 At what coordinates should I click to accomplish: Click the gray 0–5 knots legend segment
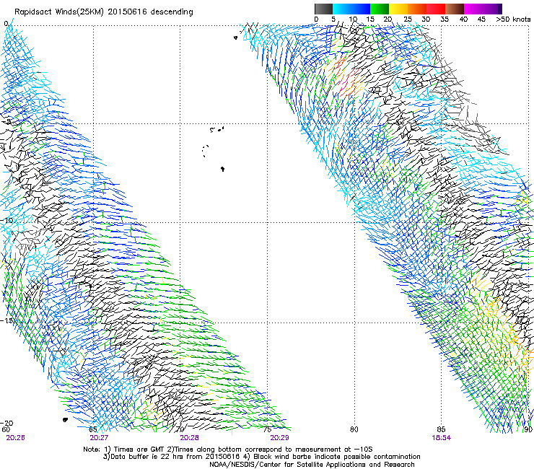(323, 9)
